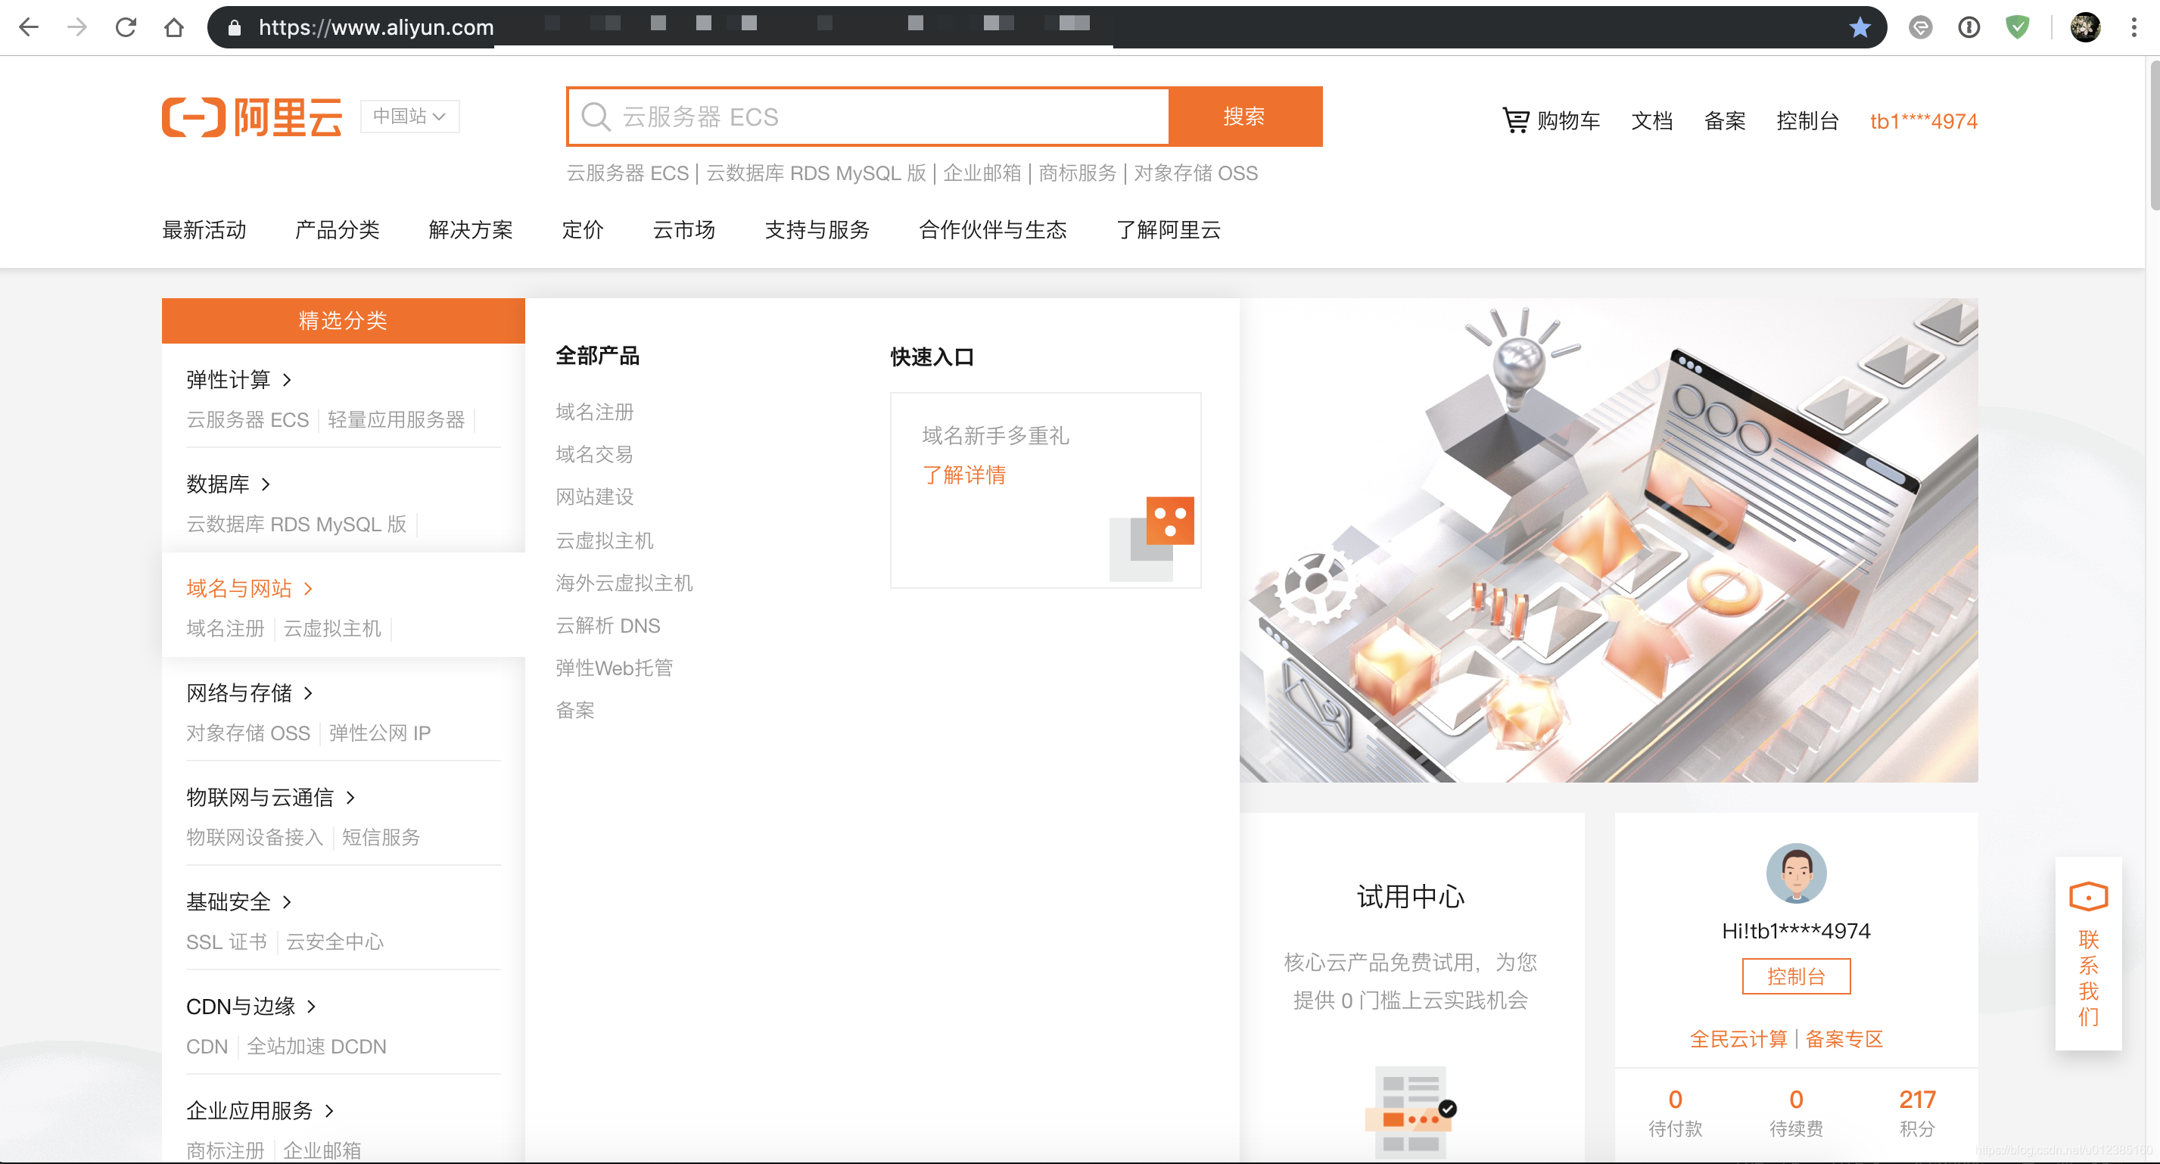Select 域名交易 in 全部产品 list
This screenshot has height=1164, width=2160.
(x=595, y=455)
